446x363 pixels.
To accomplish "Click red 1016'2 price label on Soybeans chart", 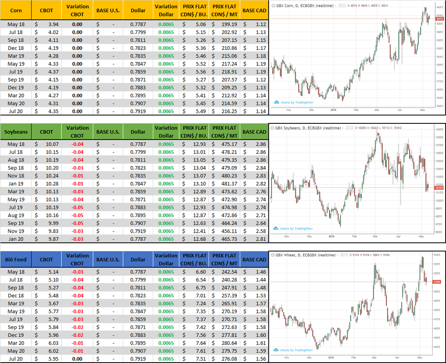I will pos(439,188).
